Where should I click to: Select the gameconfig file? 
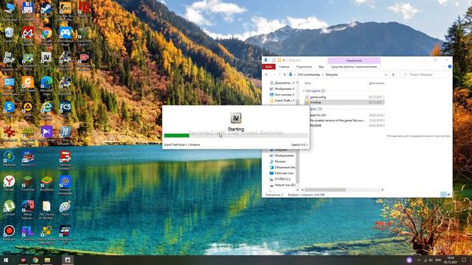click(x=318, y=97)
